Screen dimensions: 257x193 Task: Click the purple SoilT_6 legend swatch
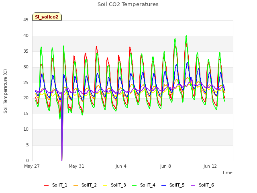point(193,186)
